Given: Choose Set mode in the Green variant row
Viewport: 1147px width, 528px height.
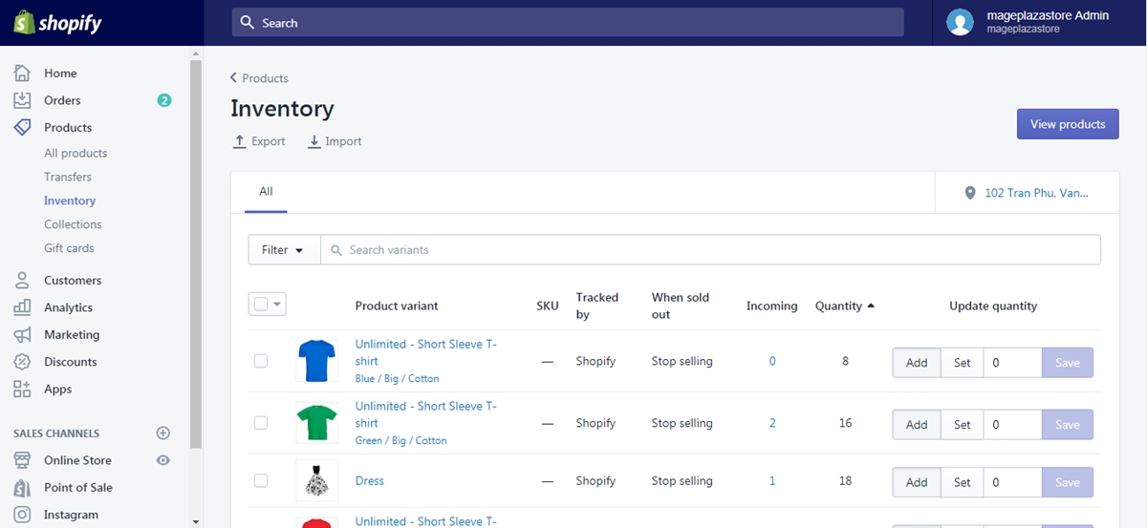Looking at the screenshot, I should click(963, 425).
